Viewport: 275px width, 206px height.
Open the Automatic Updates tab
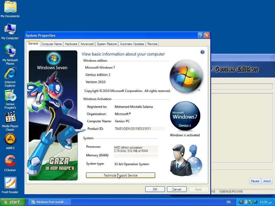tap(132, 44)
